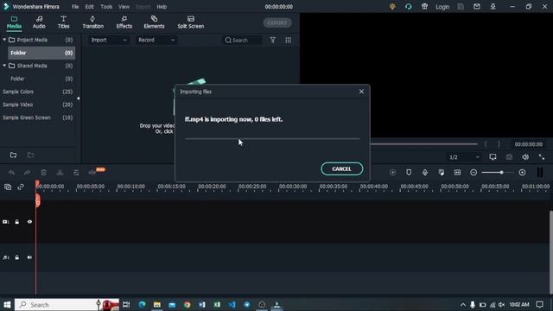Click the Add Track icon in the timeline
Image resolution: width=553 pixels, height=311 pixels.
(8, 187)
